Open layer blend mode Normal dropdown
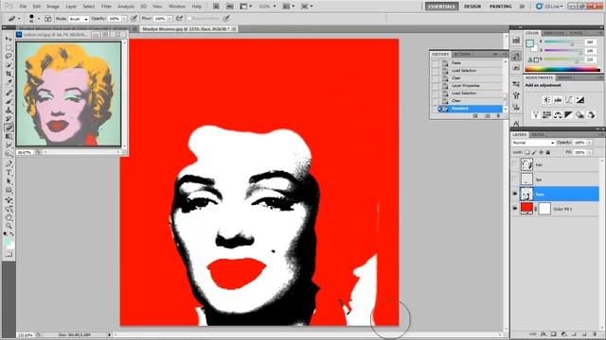 point(533,143)
